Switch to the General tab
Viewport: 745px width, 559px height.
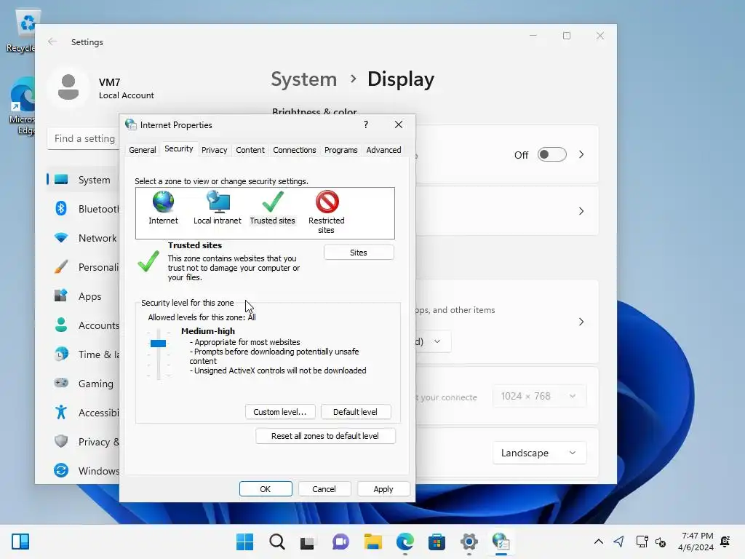(x=142, y=150)
